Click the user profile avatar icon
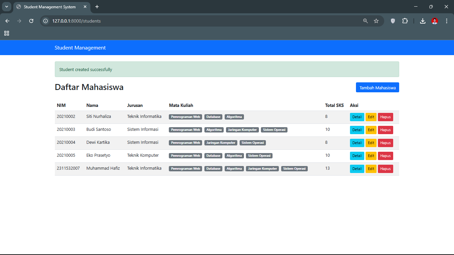 coord(435,21)
